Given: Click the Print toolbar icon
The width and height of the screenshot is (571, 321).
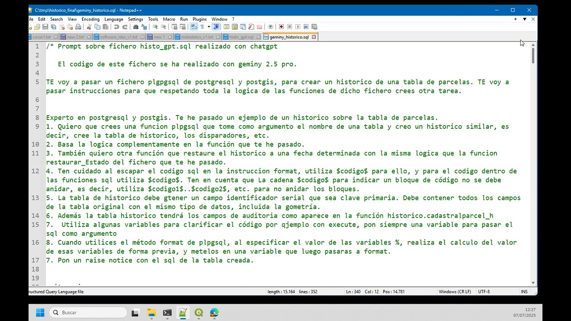Looking at the screenshot, I should pyautogui.click(x=78, y=27).
